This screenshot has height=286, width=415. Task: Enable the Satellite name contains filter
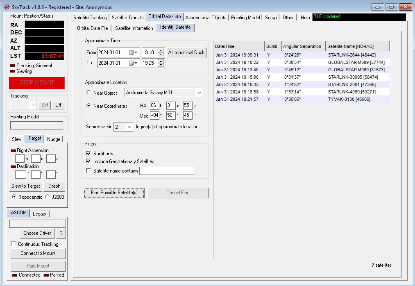click(x=88, y=170)
